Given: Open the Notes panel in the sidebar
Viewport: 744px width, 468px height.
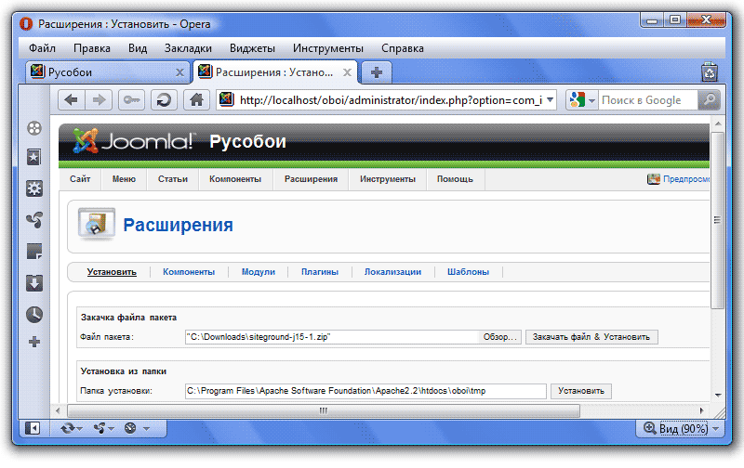Looking at the screenshot, I should 34,251.
